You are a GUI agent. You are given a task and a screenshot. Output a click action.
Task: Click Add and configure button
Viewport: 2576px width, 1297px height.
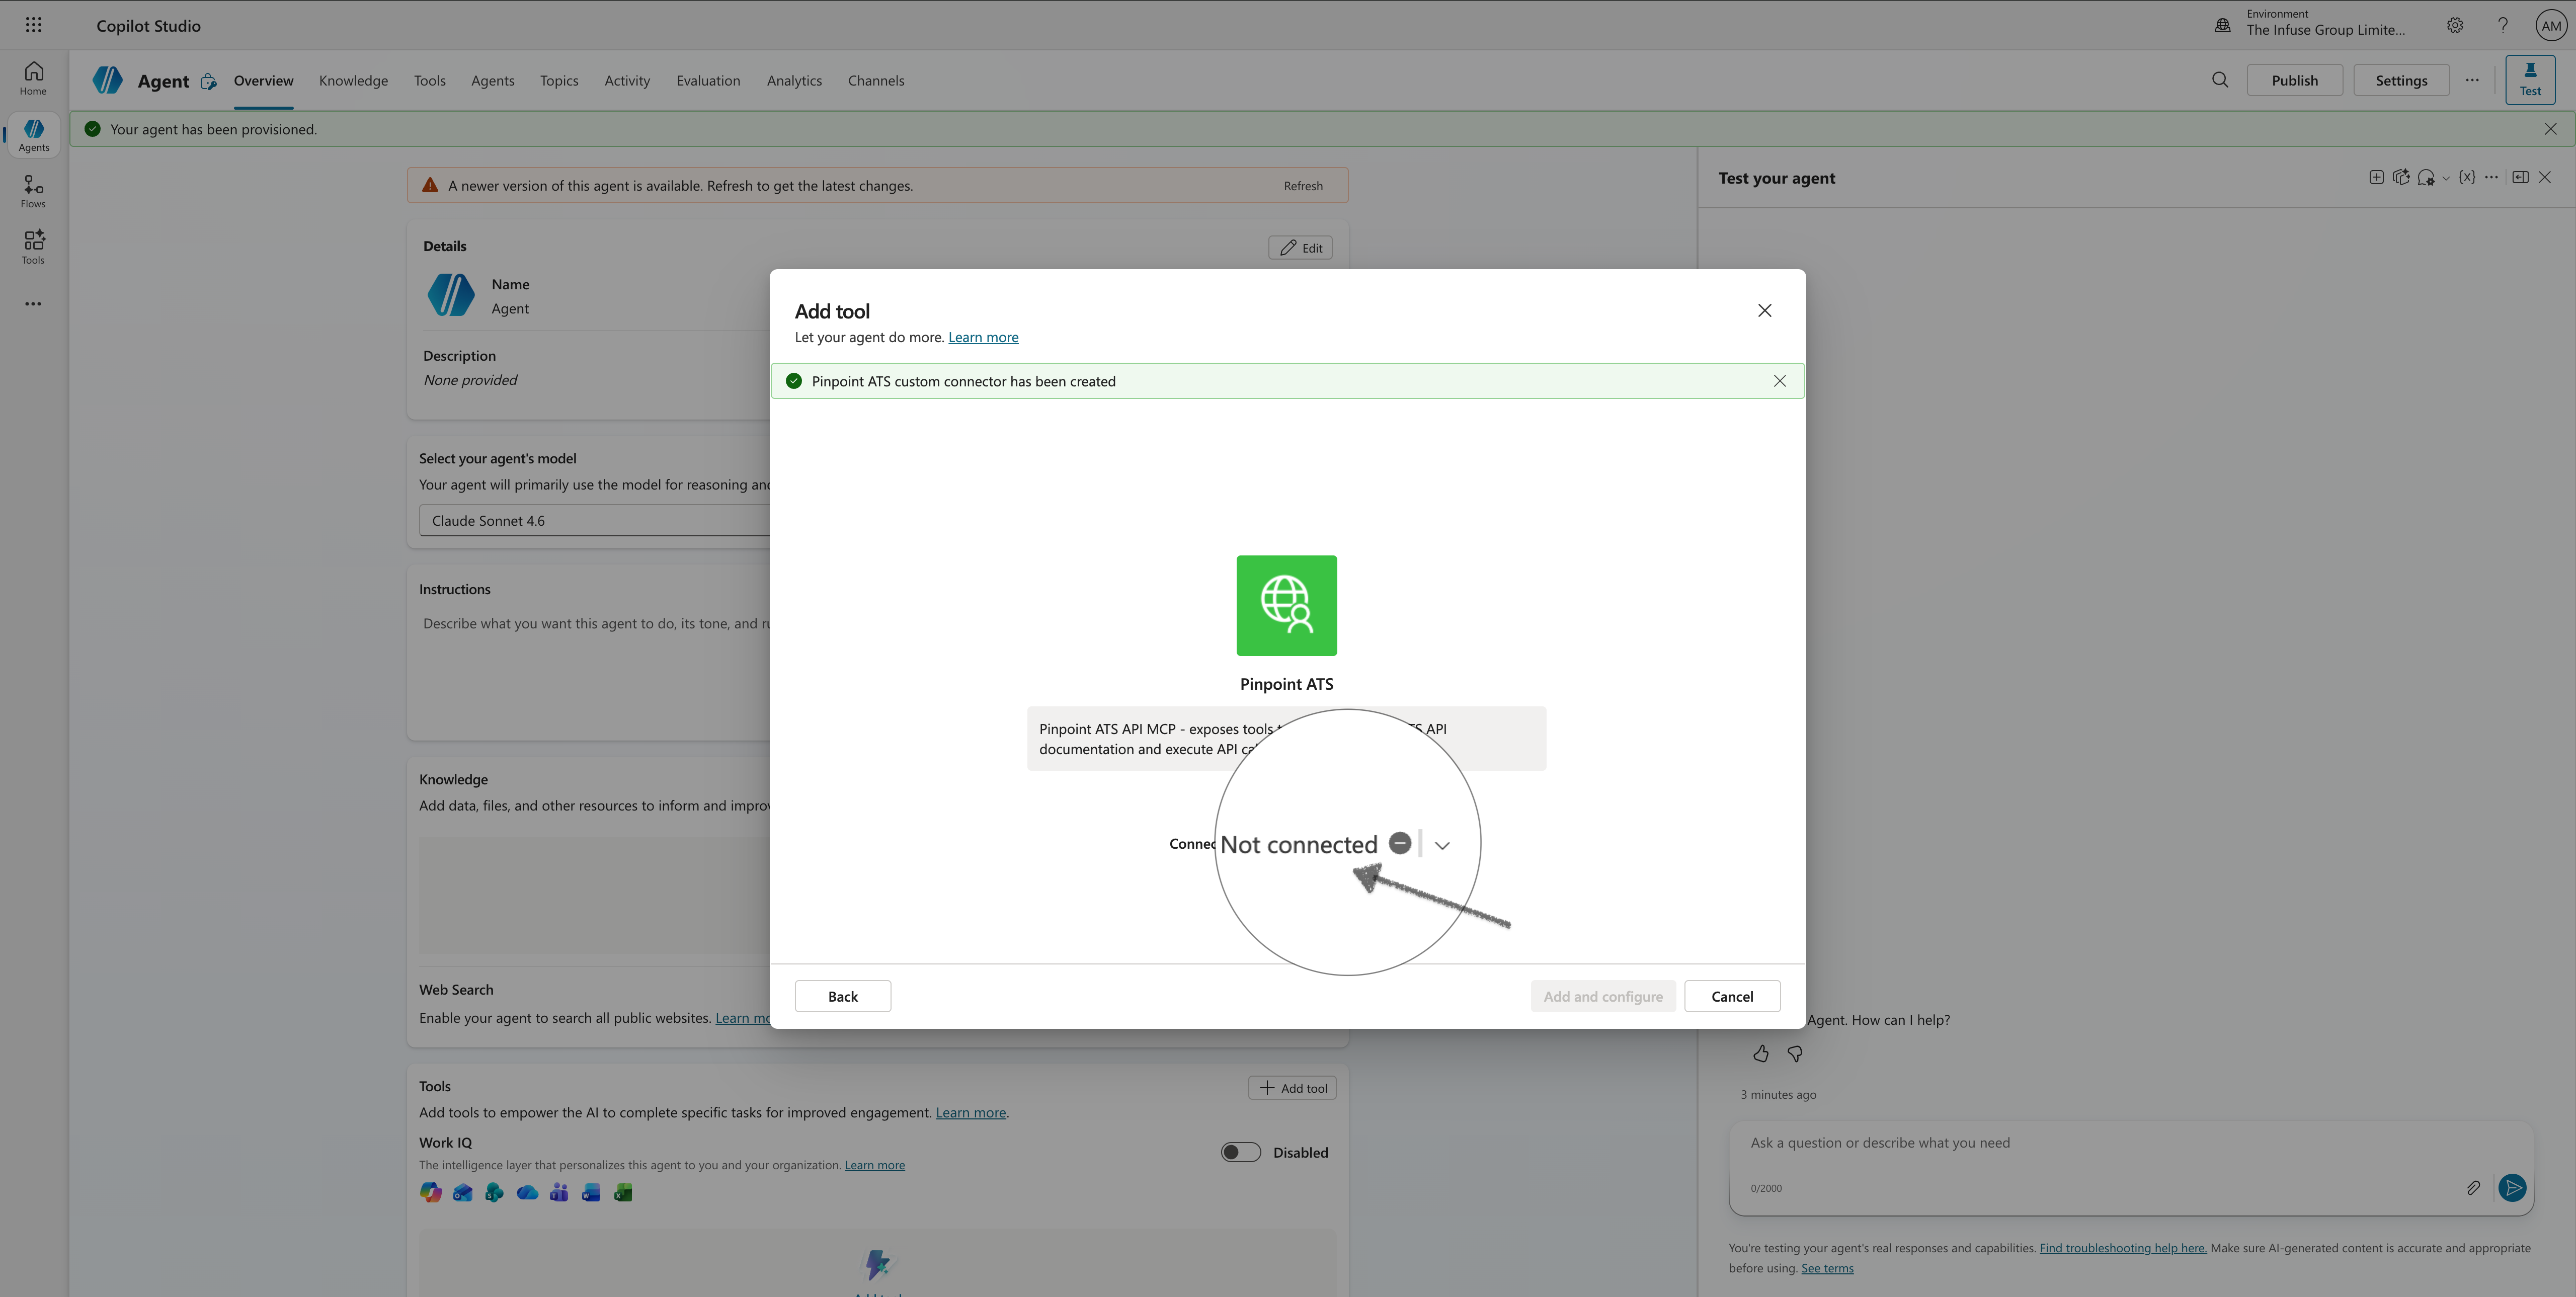point(1602,996)
